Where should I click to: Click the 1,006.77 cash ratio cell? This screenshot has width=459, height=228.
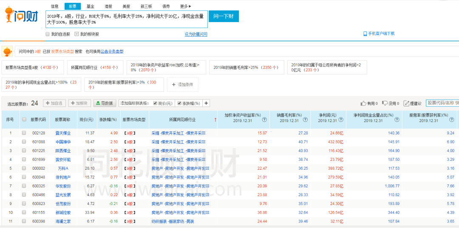(x=392, y=186)
